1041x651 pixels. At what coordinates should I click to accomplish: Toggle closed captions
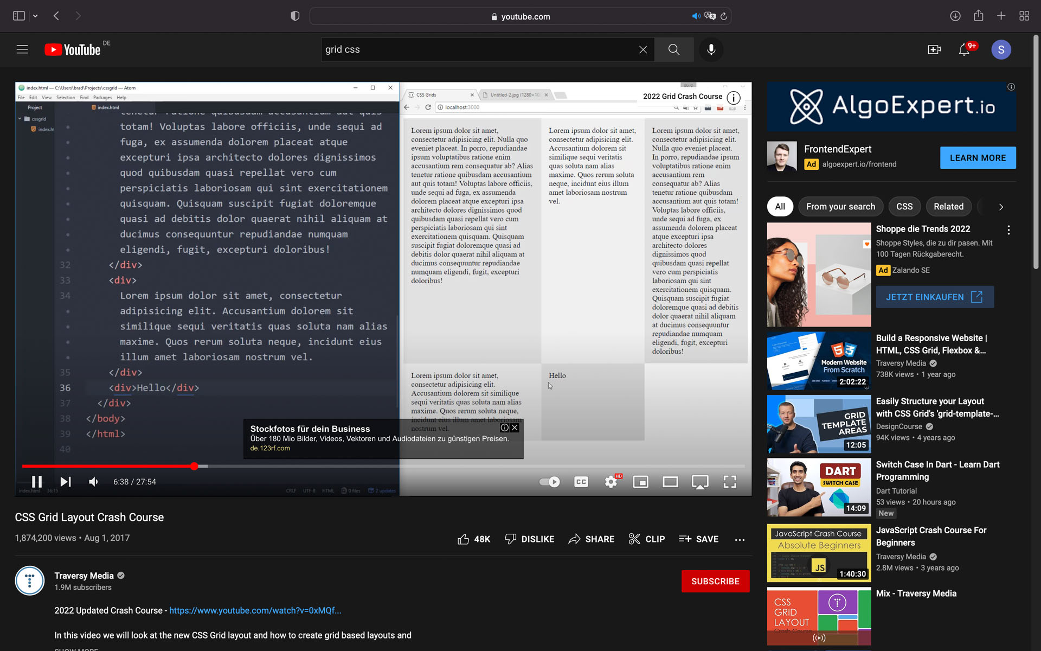click(x=581, y=482)
